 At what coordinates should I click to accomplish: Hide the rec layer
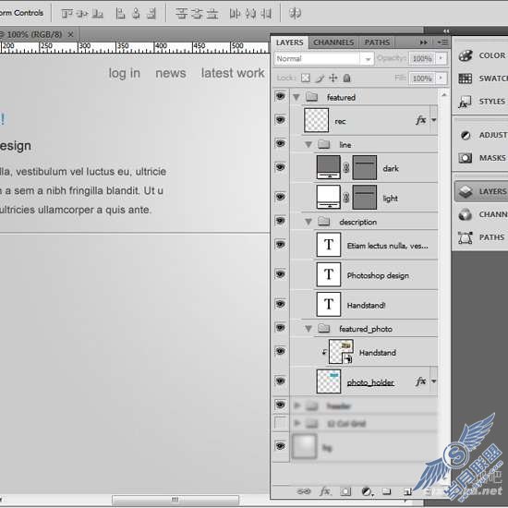point(280,119)
